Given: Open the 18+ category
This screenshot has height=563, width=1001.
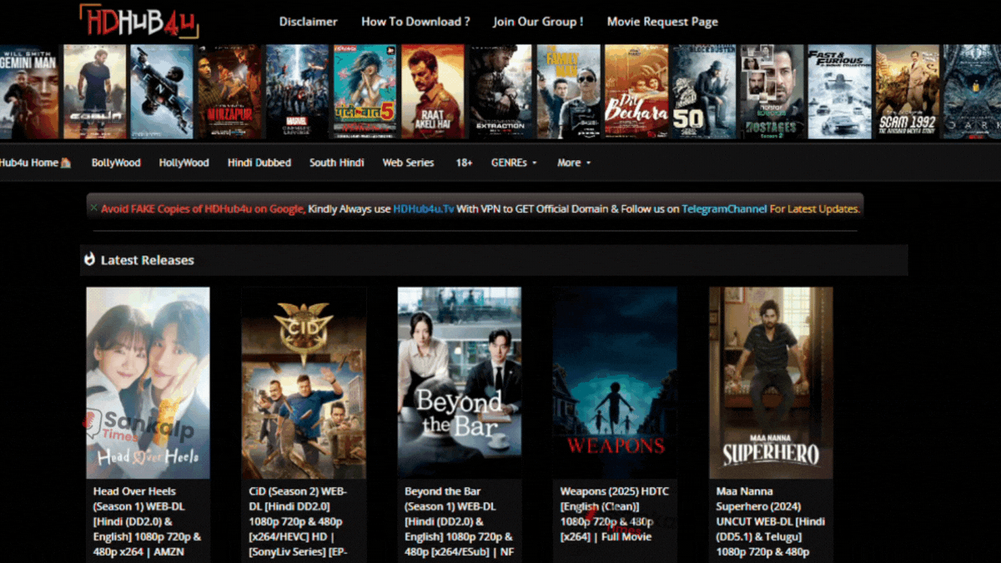Looking at the screenshot, I should point(464,163).
